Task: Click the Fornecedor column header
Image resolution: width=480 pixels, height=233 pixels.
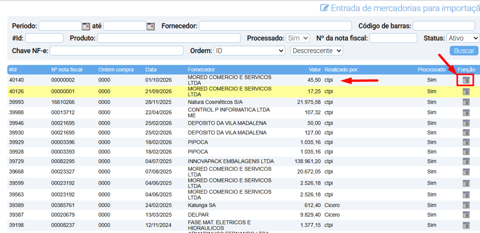Action: coord(201,70)
